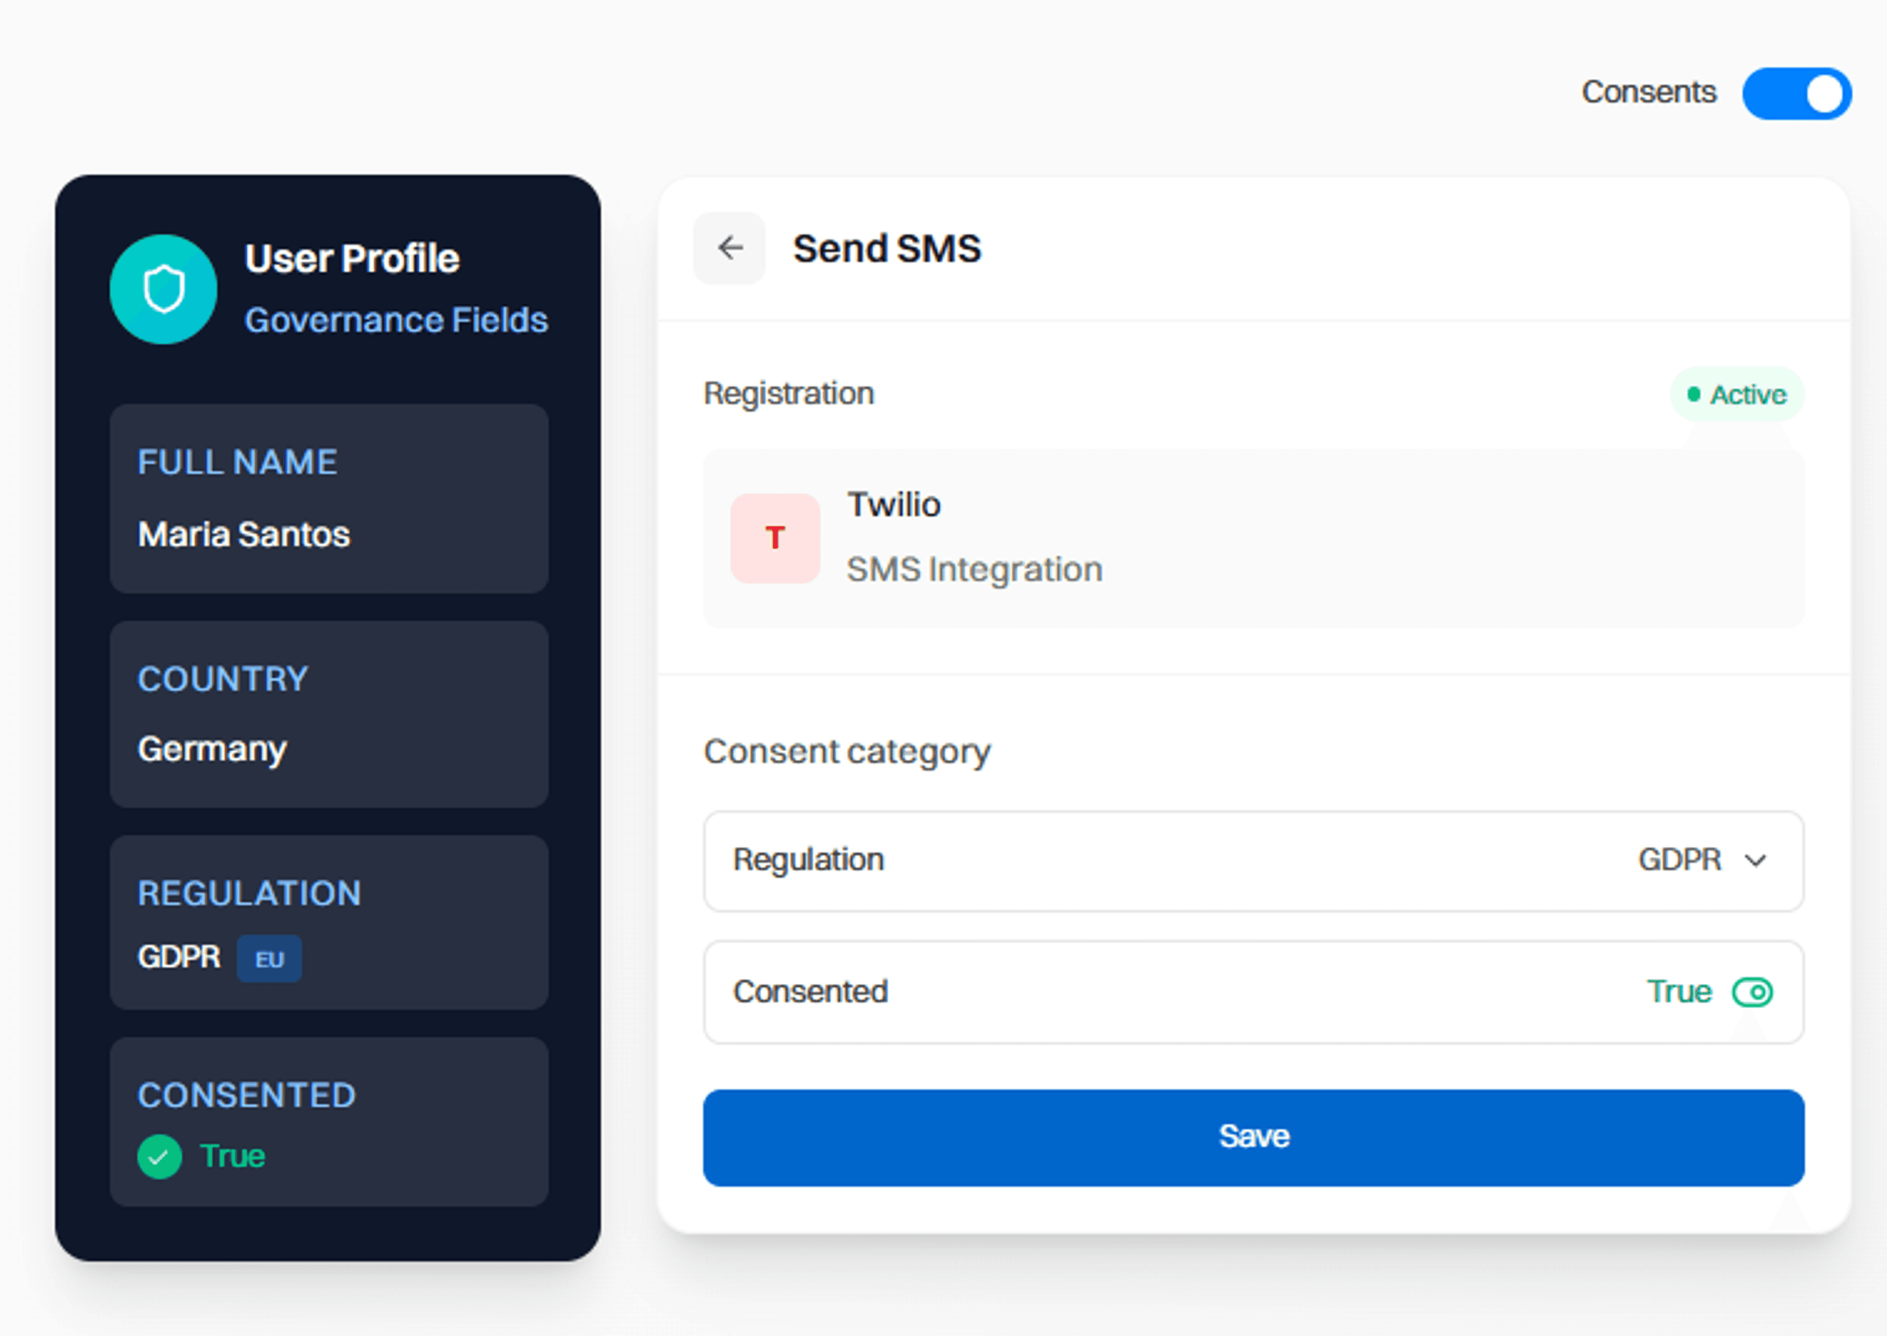Click the EU badge next to GDPR

tap(269, 959)
